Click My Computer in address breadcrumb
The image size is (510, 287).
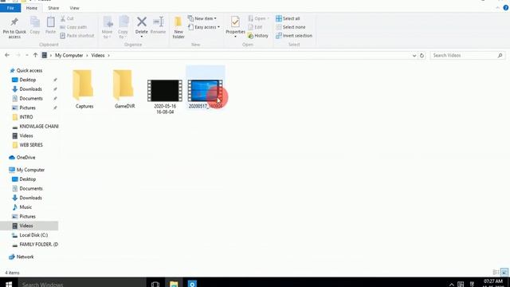coord(69,55)
